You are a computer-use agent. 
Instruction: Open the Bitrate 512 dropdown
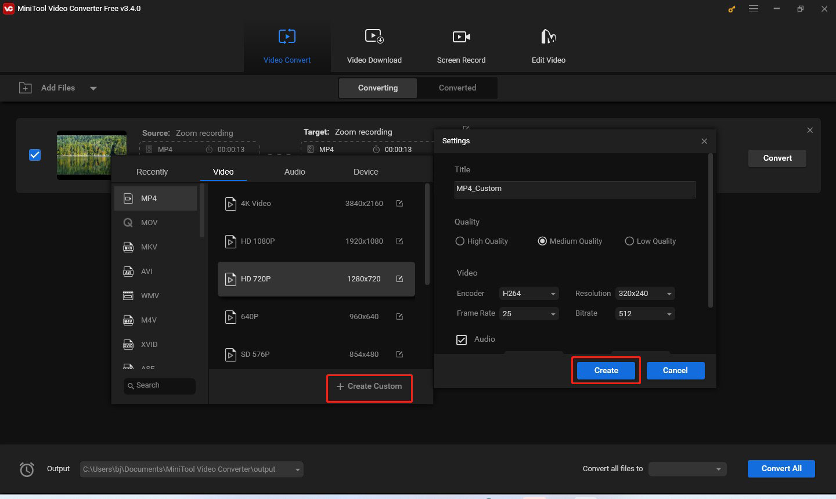click(645, 313)
